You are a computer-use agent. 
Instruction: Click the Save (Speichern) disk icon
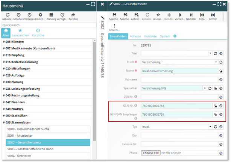[x=114, y=14]
